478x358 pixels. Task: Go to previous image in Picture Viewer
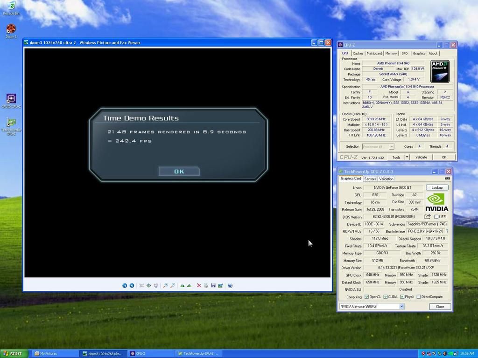click(x=124, y=286)
